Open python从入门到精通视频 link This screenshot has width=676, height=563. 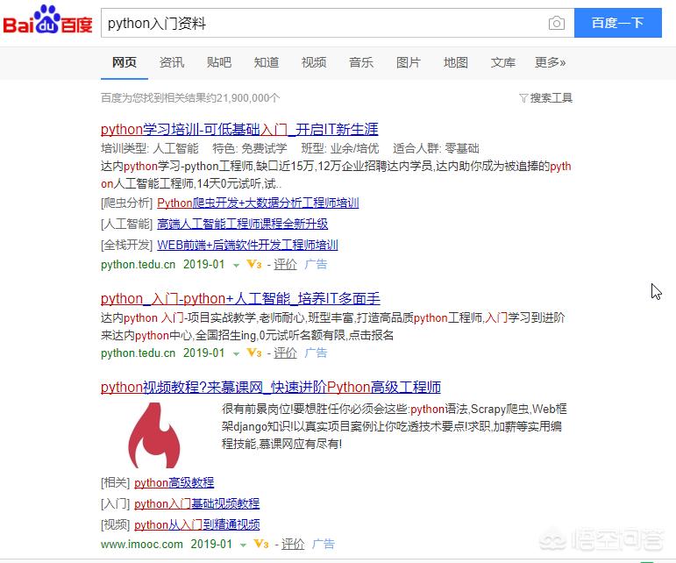(197, 524)
